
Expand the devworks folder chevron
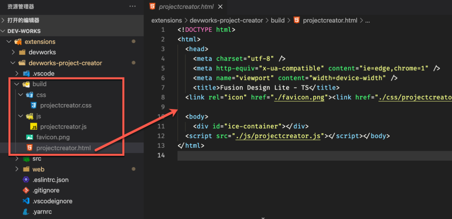pos(13,52)
